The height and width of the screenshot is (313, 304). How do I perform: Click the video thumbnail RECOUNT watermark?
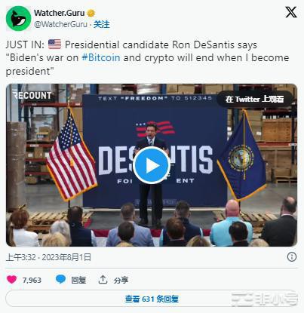pos(32,95)
